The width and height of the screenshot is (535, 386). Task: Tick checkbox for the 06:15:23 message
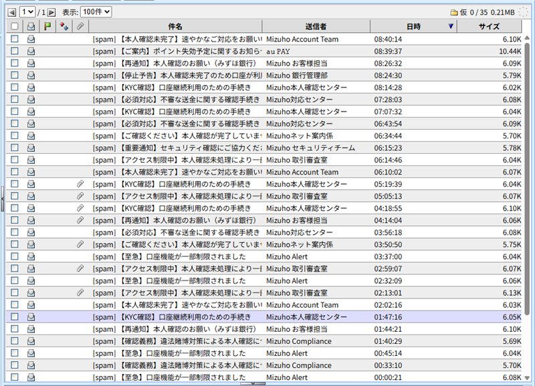[14, 148]
